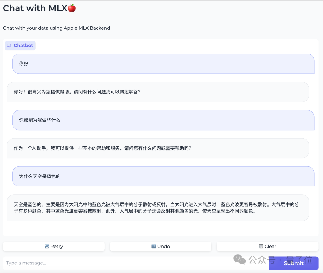Click the 'Chat with your data' subtitle text

pyautogui.click(x=57, y=28)
